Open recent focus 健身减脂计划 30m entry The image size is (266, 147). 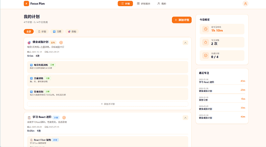(x=222, y=108)
